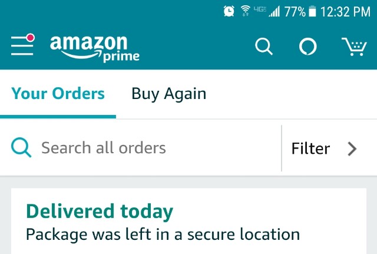The width and height of the screenshot is (377, 254).
Task: Tap the Amazon Prime logo
Action: click(94, 49)
